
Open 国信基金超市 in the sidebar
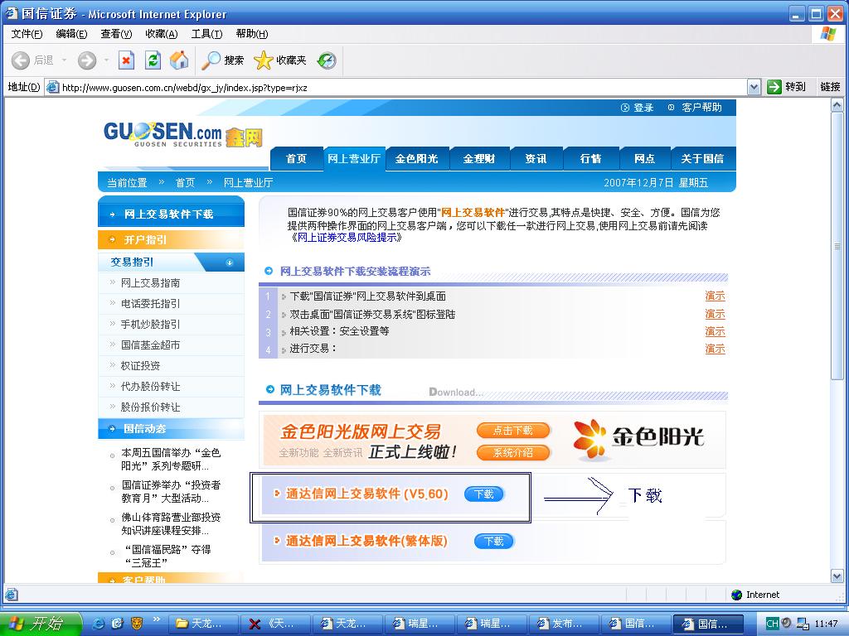click(x=151, y=345)
